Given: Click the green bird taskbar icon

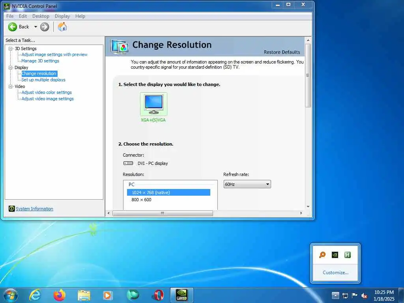Looking at the screenshot, I should [133, 295].
